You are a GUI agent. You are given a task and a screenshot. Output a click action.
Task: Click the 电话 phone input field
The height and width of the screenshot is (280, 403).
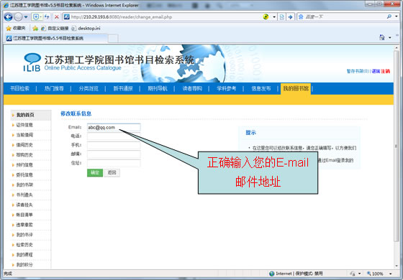114,136
